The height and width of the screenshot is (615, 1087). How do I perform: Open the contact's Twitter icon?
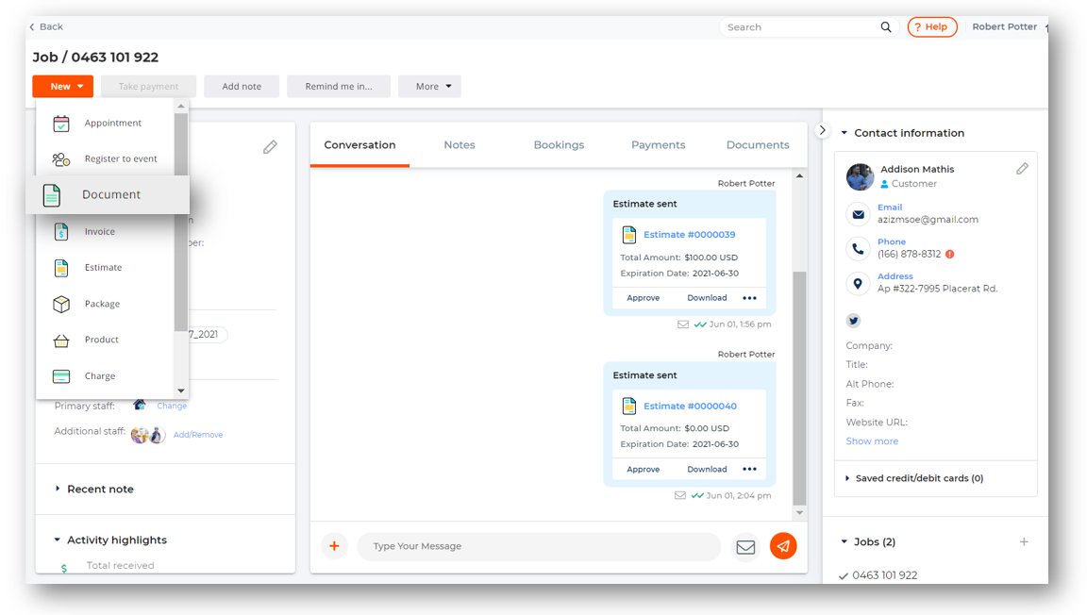click(853, 321)
